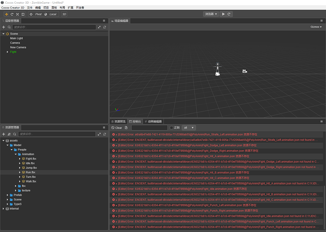Image resolution: width=326 pixels, height=232 pixels.
Task: Collapse all nodes in the hierarchy panel
Action: 99,27
